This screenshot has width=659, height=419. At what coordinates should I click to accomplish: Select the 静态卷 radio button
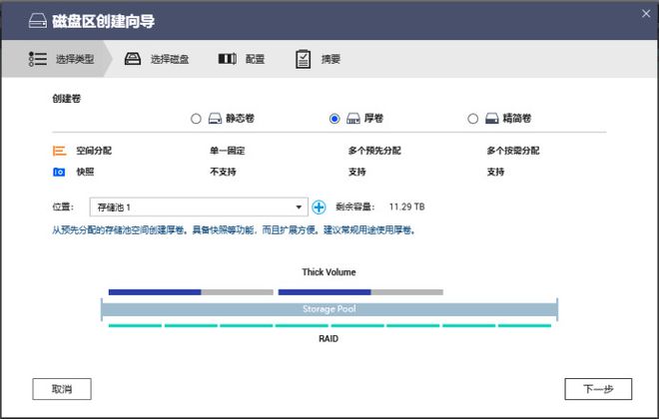coord(196,119)
